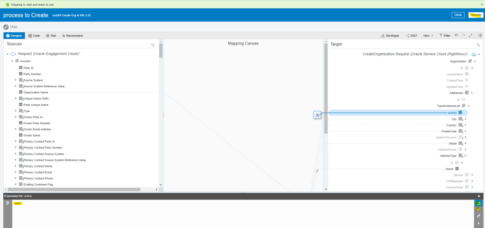Open the View dropdown menu
Viewport: 485px width, 228px height.
pyautogui.click(x=428, y=36)
